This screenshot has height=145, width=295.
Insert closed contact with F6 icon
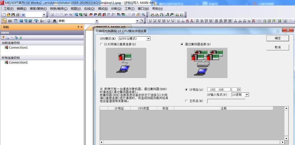click(x=159, y=21)
